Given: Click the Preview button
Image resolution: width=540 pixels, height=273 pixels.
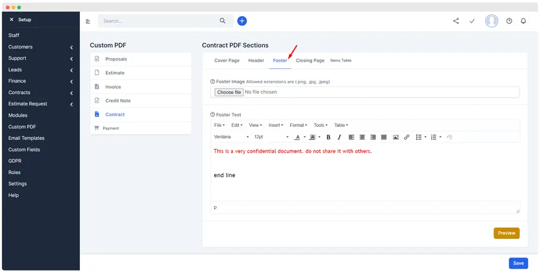Looking at the screenshot, I should point(506,233).
